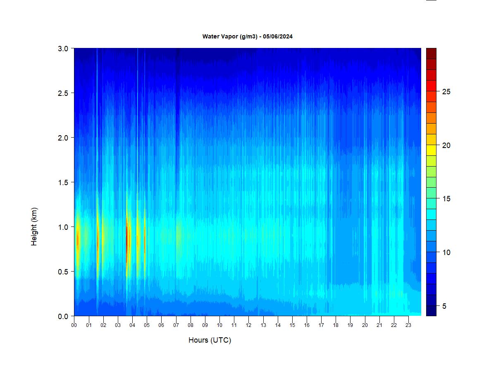Select the 23 hour tick label
Image resolution: width=496 pixels, height=372 pixels.
[408, 325]
